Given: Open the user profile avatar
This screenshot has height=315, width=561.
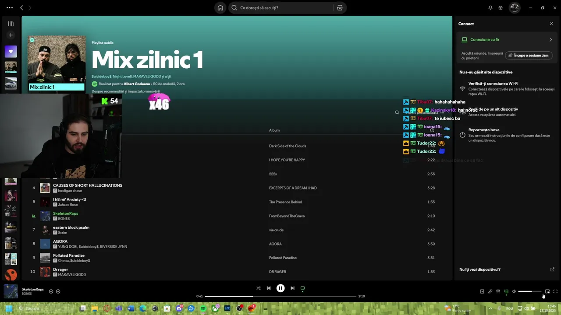Looking at the screenshot, I should [x=515, y=8].
